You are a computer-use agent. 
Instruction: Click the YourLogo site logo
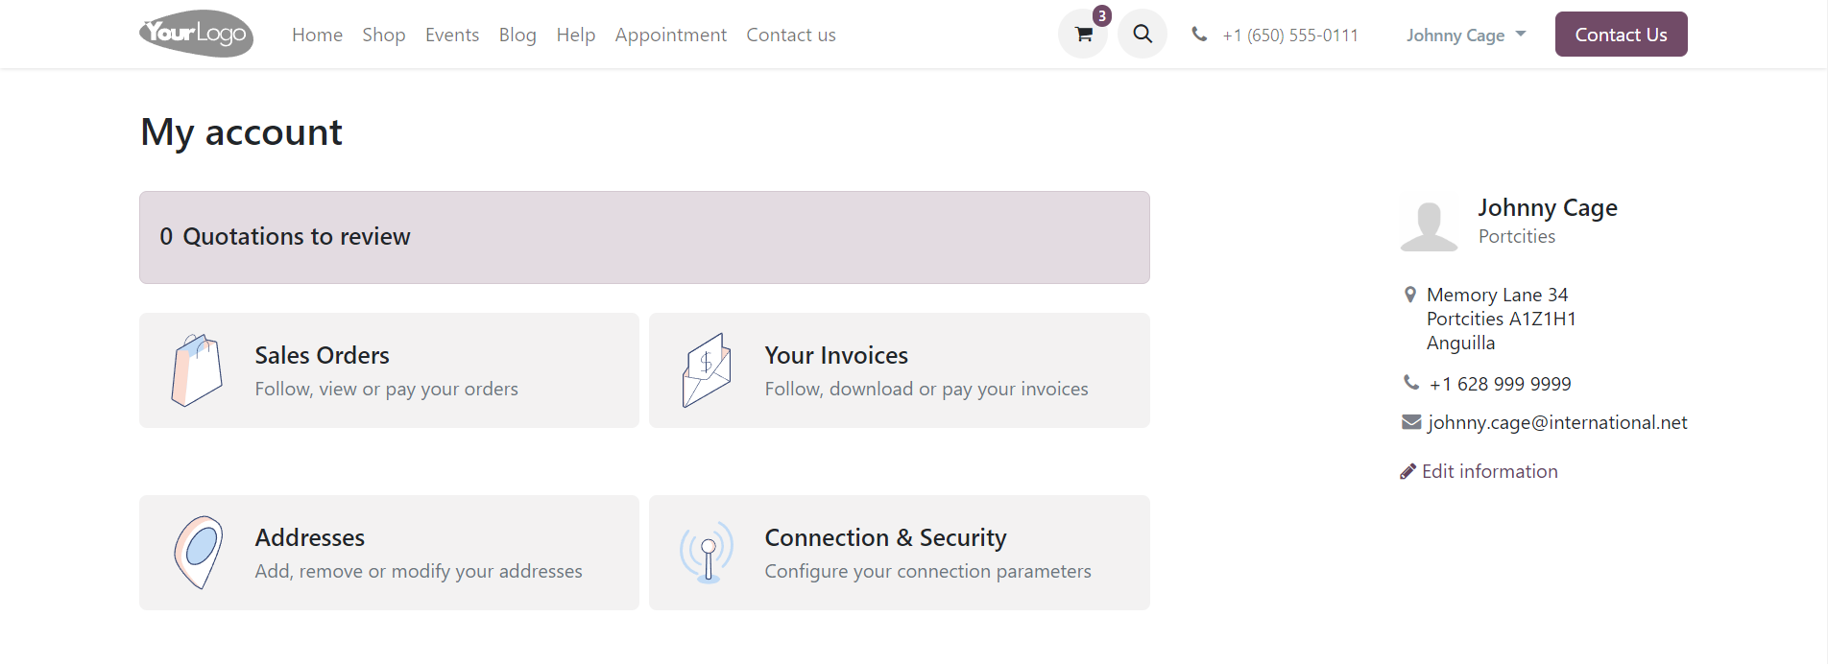pyautogui.click(x=196, y=34)
